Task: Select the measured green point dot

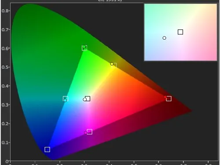Action: pyautogui.click(x=84, y=47)
